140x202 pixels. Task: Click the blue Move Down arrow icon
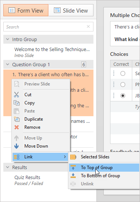pos(17,146)
